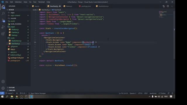
Task: Expand the TIMELINE section
Action: click(x=12, y=90)
